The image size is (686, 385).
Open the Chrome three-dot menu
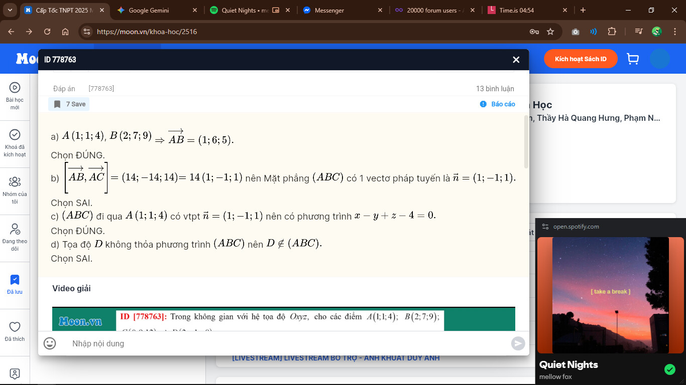click(674, 32)
